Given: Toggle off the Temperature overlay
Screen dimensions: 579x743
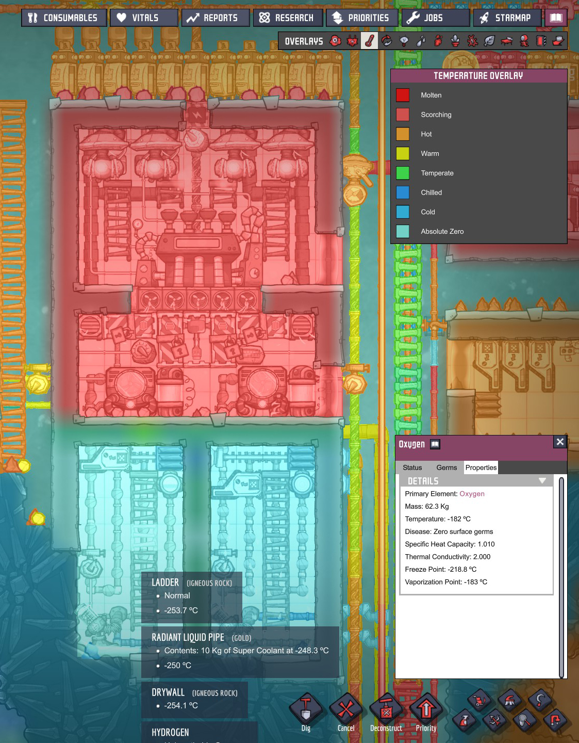Looking at the screenshot, I should pos(369,41).
